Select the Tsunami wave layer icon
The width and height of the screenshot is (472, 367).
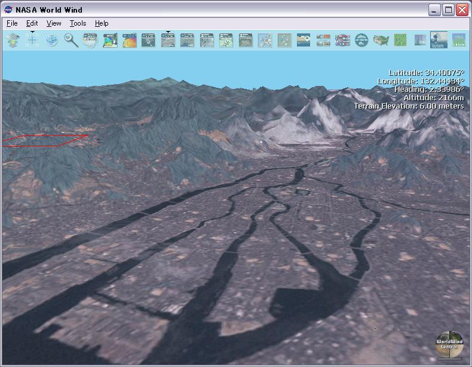(439, 40)
